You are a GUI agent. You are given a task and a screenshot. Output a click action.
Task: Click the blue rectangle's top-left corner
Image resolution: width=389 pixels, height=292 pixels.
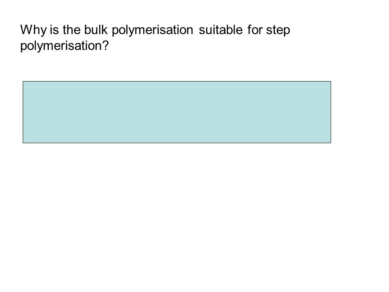click(x=23, y=81)
